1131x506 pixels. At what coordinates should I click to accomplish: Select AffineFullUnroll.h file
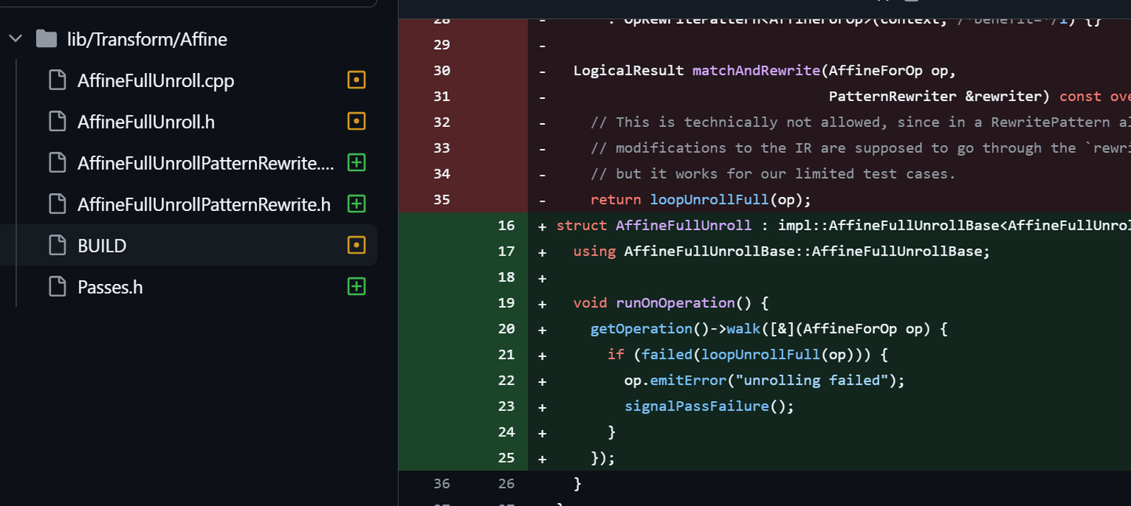point(146,122)
